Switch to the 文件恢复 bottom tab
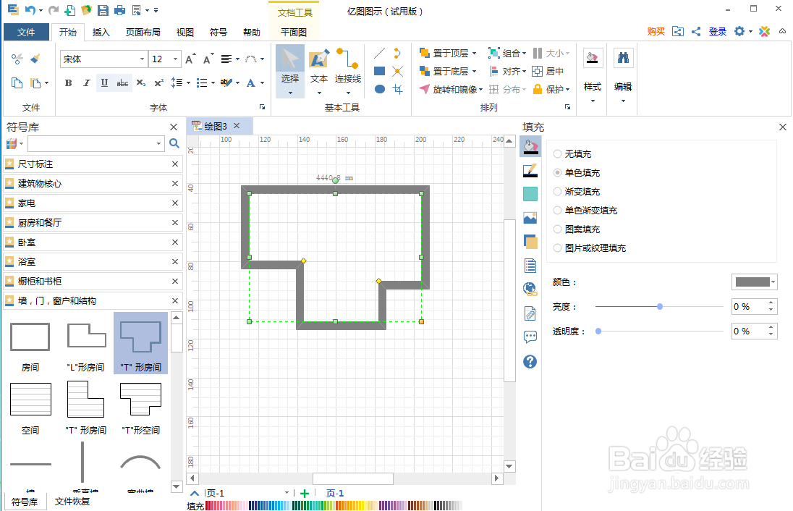 (x=72, y=502)
